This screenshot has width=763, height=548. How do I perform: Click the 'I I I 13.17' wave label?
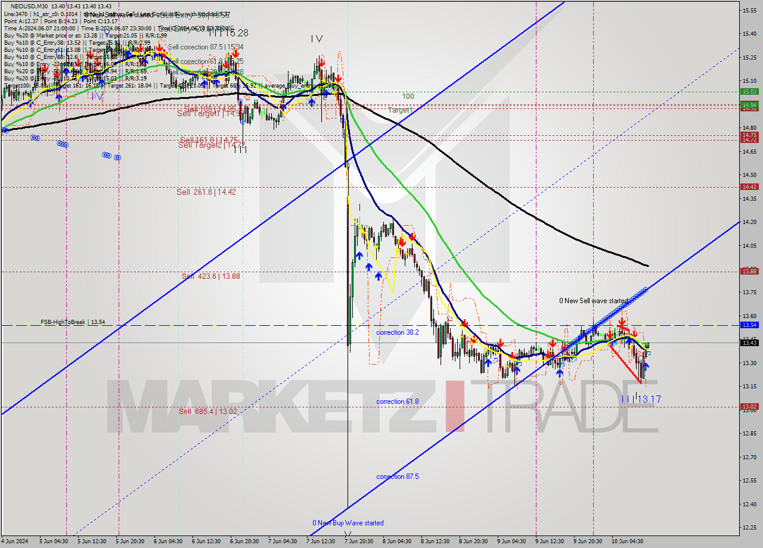(x=641, y=399)
